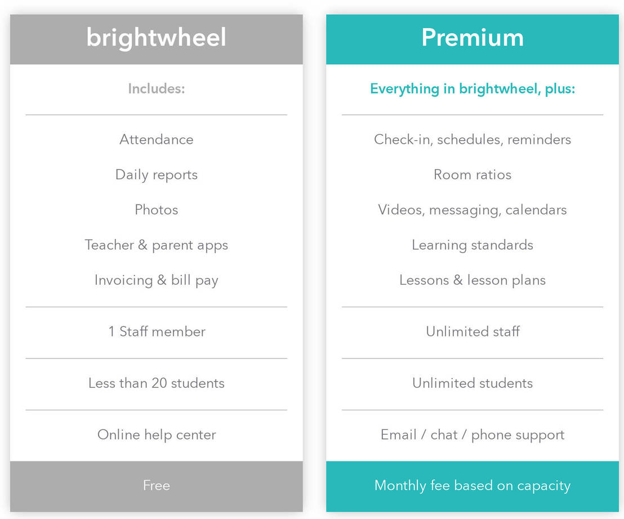Click Lessons & lesson plans
The width and height of the screenshot is (624, 519).
click(x=472, y=280)
